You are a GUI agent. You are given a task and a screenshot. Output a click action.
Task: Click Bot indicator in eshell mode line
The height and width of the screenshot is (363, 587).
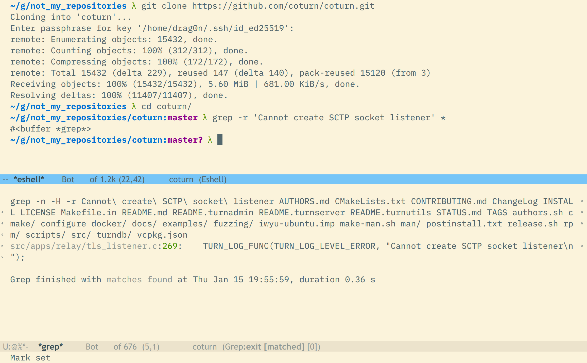[x=68, y=179]
